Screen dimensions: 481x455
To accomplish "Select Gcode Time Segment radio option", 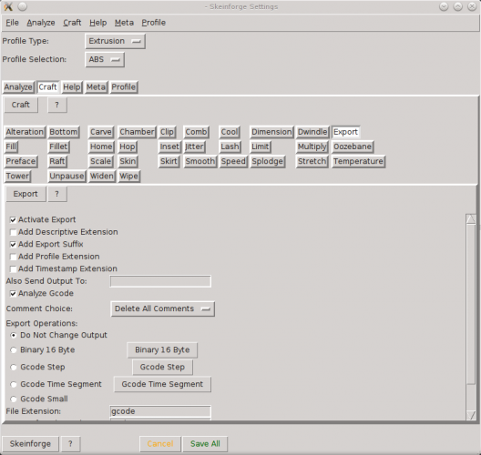I will pyautogui.click(x=14, y=384).
